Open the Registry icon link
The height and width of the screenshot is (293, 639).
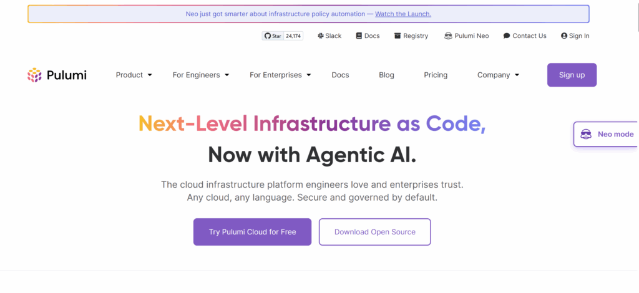(x=398, y=36)
